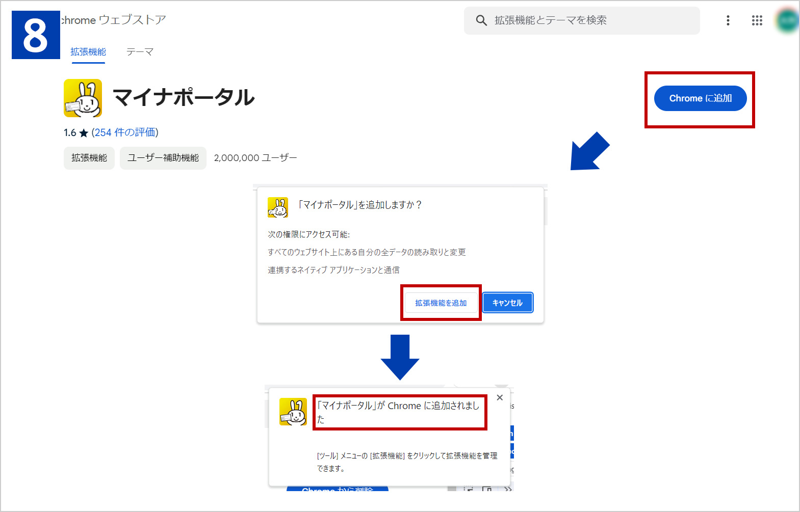The height and width of the screenshot is (512, 800).
Task: Click the rabbit icon in the notification popup
Action: [x=293, y=412]
